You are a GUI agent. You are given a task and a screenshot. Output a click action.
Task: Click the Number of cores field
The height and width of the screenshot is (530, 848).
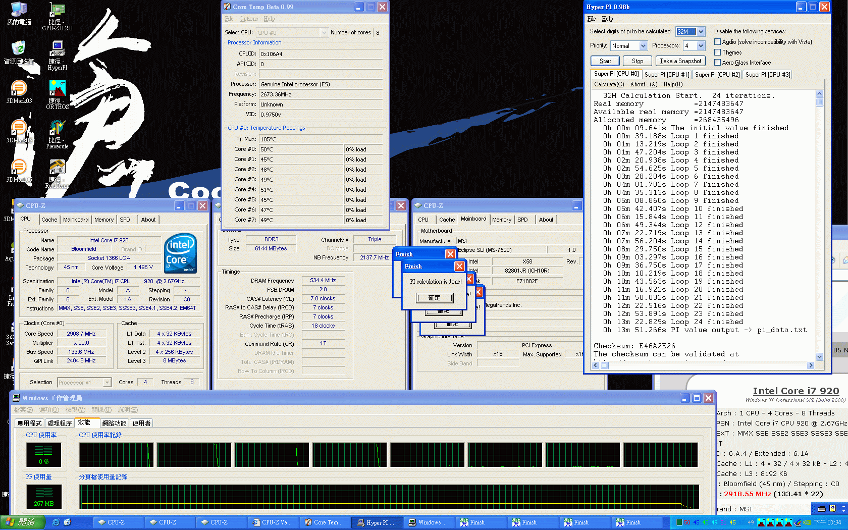click(378, 32)
